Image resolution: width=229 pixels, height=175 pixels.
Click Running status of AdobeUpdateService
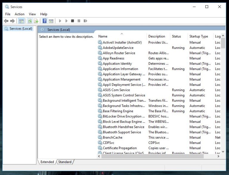(x=178, y=48)
